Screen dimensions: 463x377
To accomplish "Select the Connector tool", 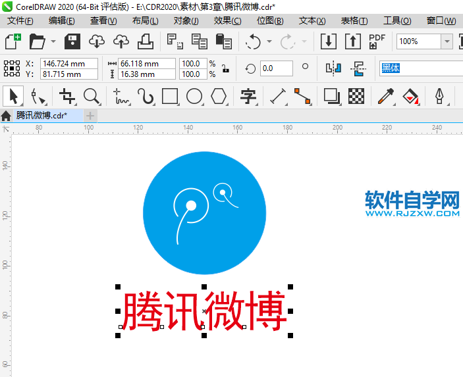I will click(x=302, y=96).
